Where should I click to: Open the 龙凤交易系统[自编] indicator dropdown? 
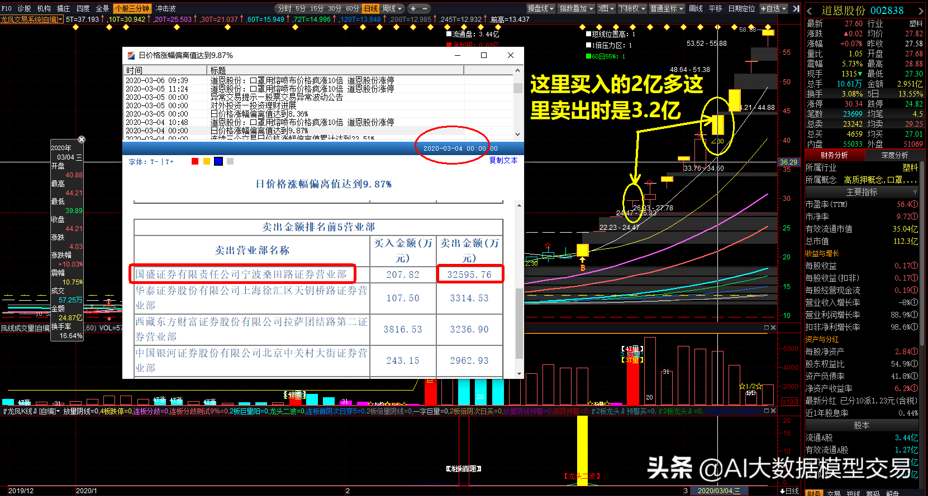click(x=31, y=20)
